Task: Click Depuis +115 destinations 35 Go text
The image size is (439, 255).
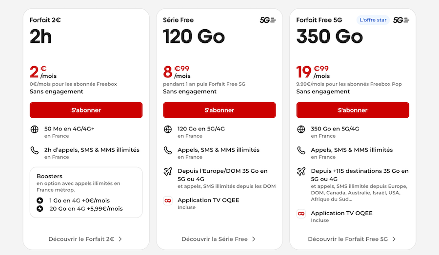Action: 360,175
